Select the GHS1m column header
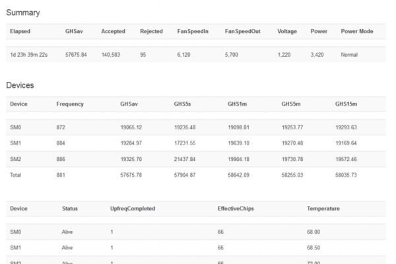The width and height of the screenshot is (396, 264). point(238,104)
